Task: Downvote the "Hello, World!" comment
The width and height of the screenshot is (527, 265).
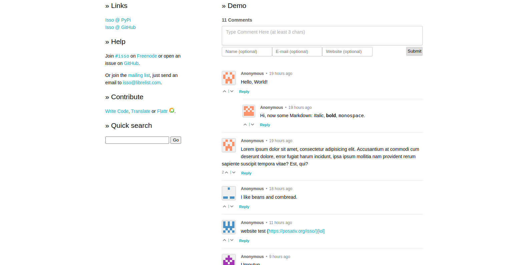Action: 232,91
